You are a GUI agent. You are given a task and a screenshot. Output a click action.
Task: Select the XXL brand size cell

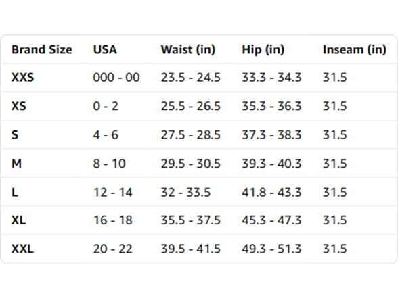22,249
